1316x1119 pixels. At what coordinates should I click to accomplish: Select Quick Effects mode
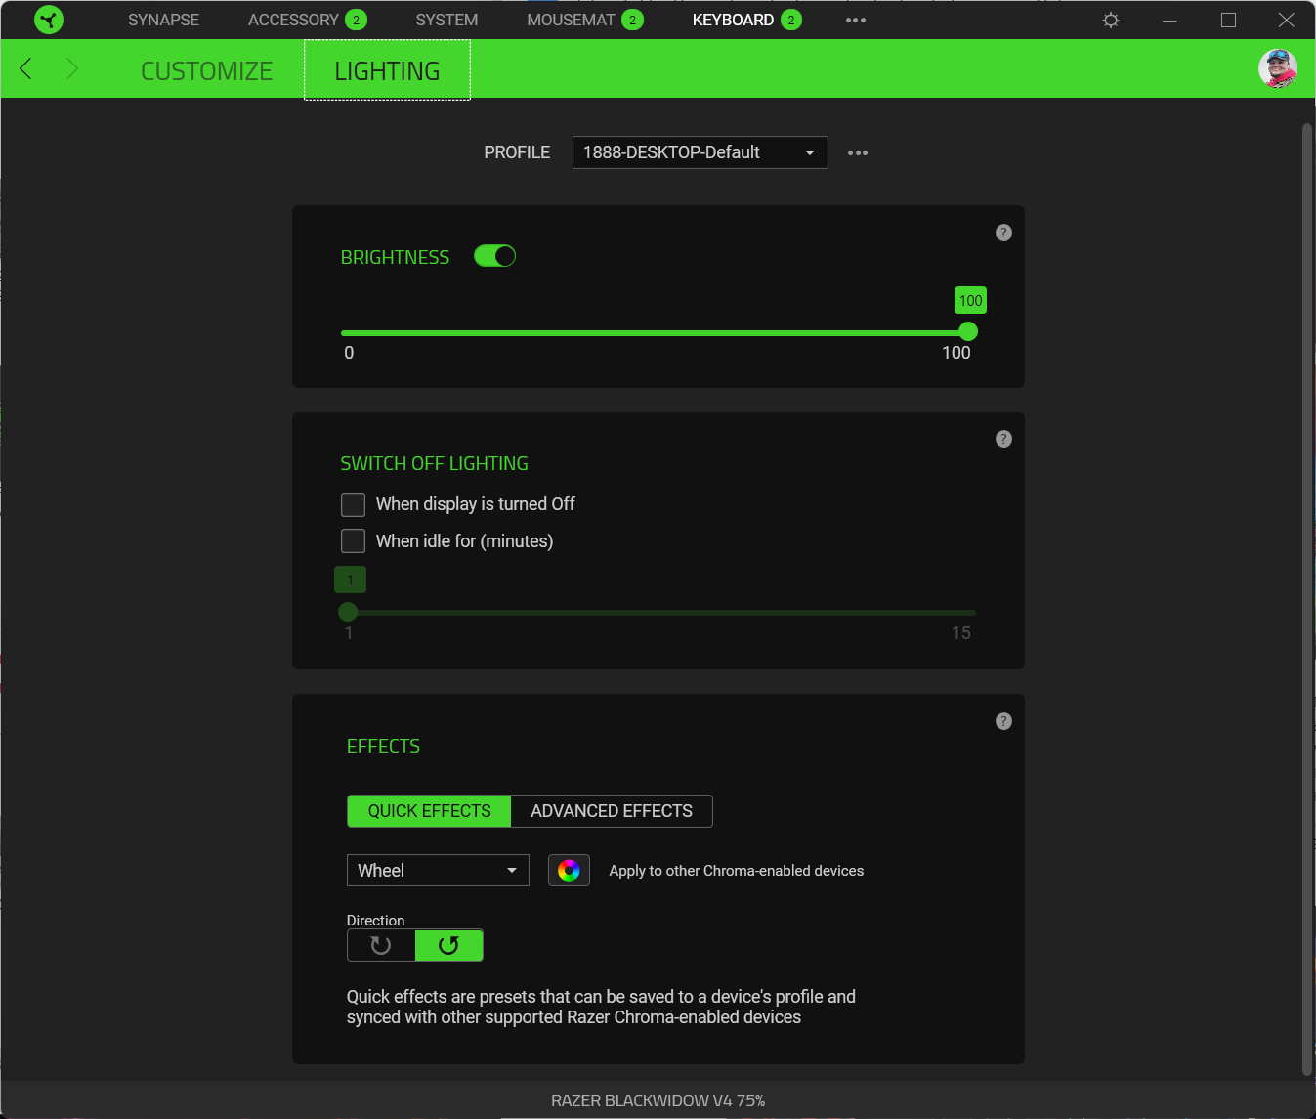point(429,811)
